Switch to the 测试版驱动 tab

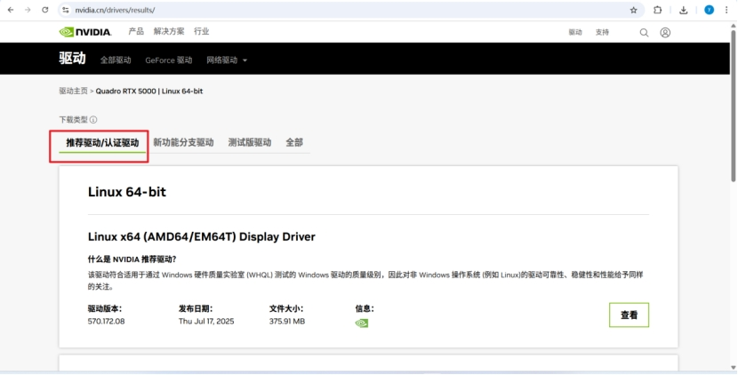tap(250, 142)
